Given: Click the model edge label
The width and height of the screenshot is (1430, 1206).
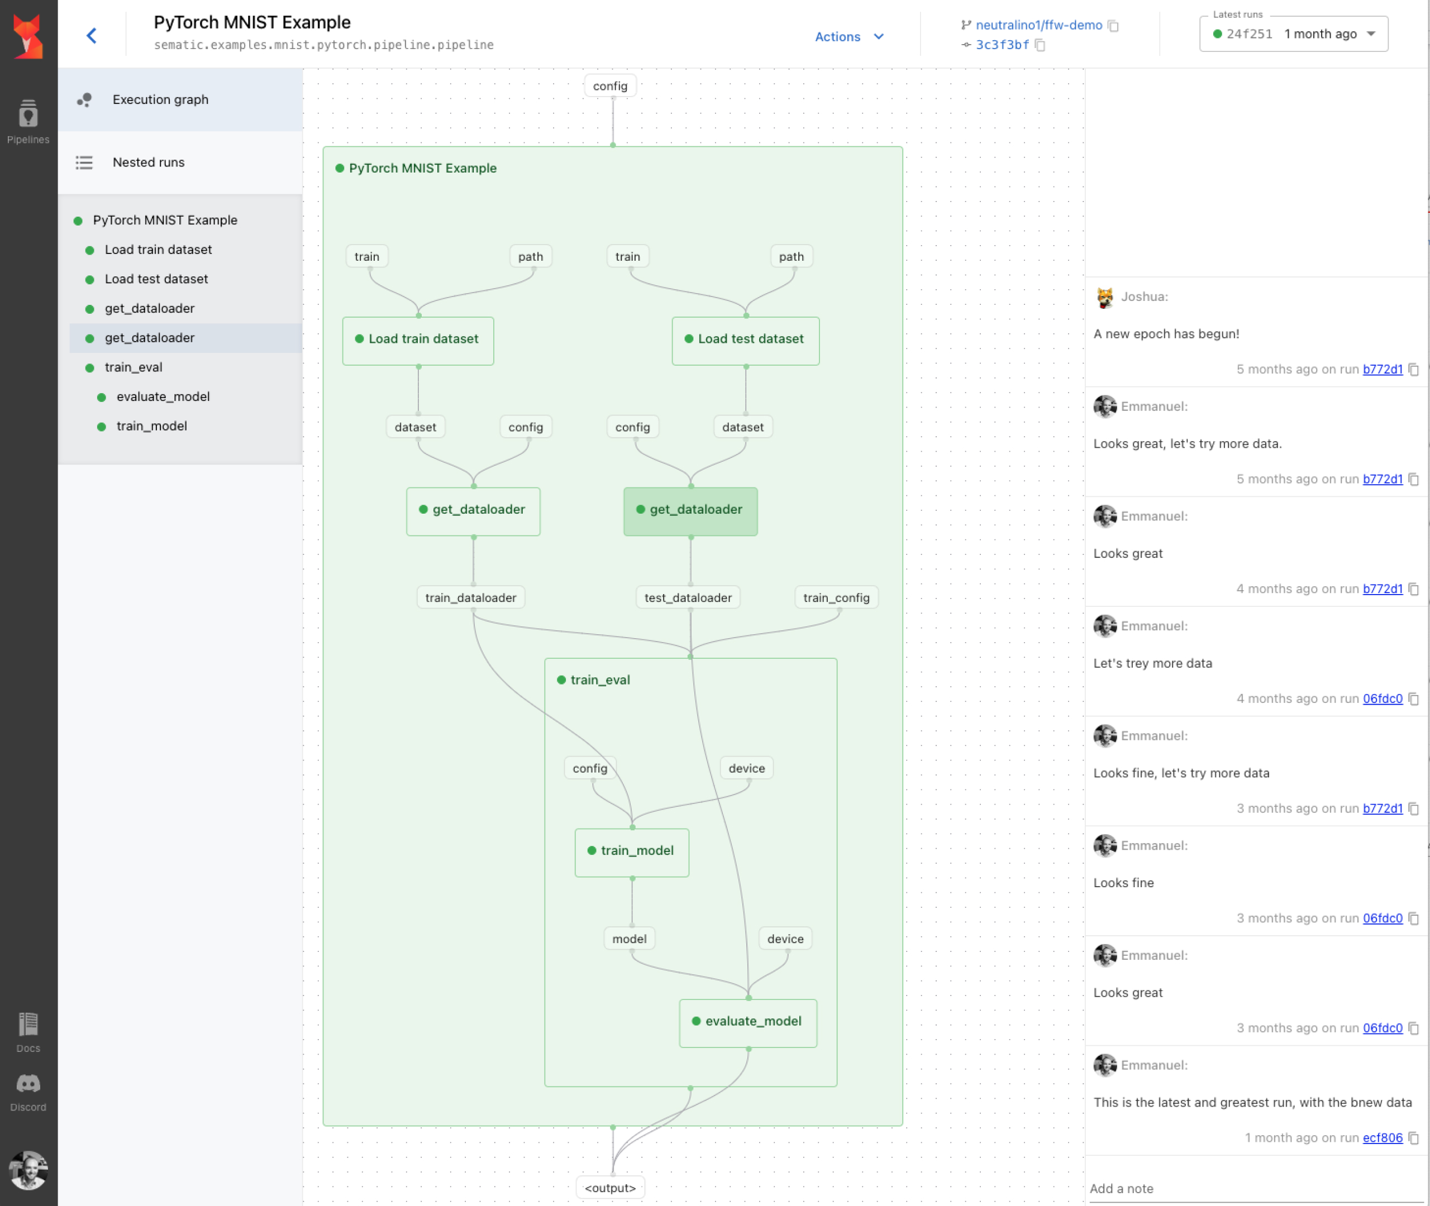Looking at the screenshot, I should point(629,939).
